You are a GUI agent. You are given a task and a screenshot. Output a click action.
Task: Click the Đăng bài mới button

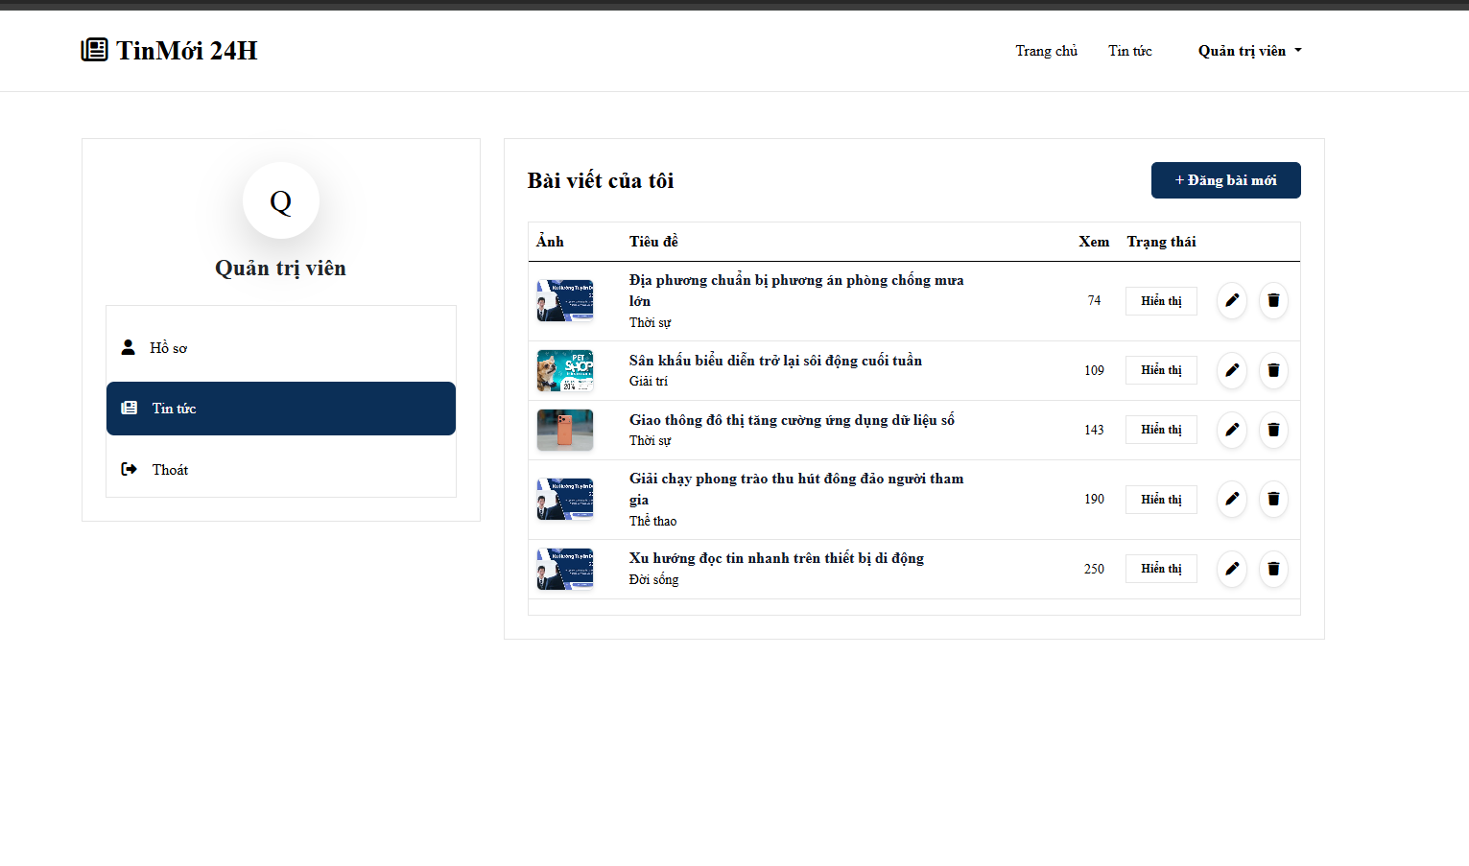[1226, 180]
